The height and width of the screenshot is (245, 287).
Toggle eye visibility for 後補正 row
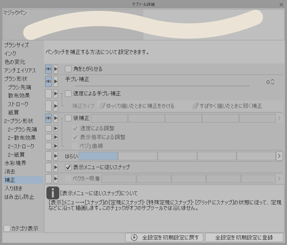click(48, 118)
